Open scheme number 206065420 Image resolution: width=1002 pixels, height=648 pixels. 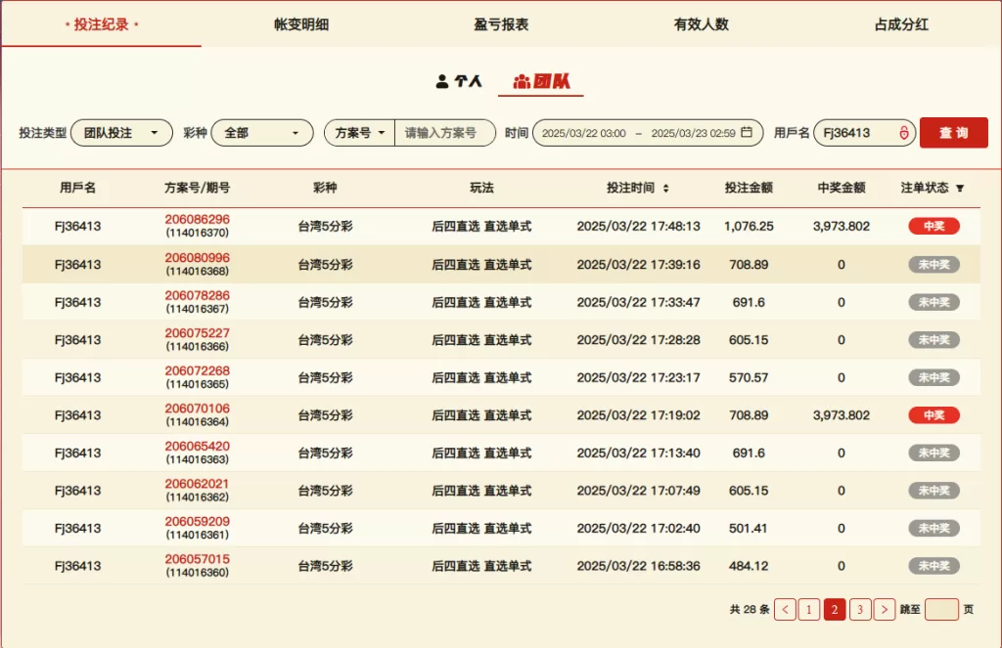coord(197,447)
